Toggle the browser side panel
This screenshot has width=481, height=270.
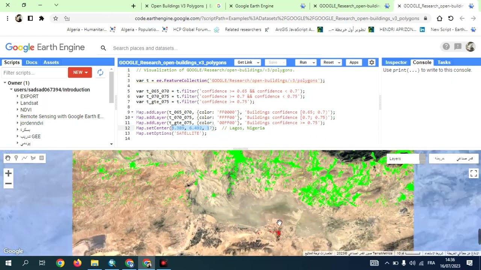click(30, 18)
